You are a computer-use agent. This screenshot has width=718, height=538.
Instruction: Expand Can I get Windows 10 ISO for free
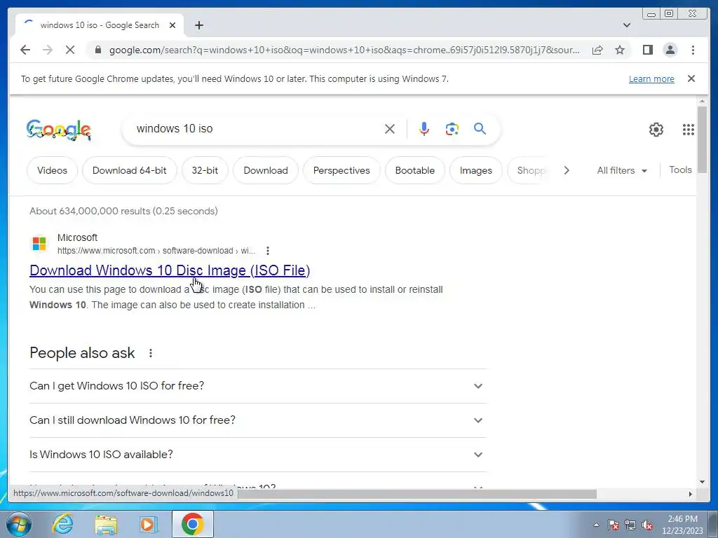coord(258,386)
